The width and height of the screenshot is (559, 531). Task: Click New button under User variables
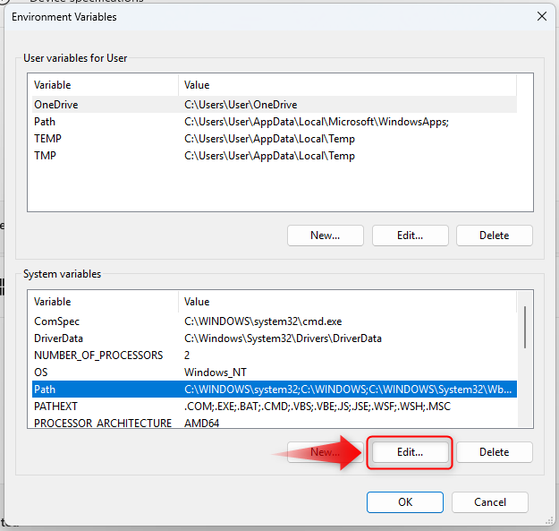[x=325, y=236]
